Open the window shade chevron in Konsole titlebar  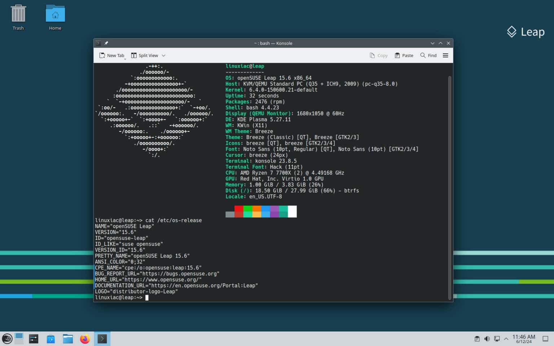432,43
